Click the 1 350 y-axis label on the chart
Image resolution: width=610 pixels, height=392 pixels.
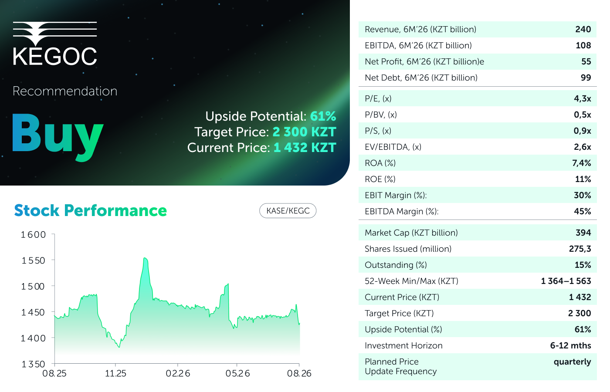click(x=34, y=364)
